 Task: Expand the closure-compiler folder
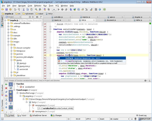[11, 47]
